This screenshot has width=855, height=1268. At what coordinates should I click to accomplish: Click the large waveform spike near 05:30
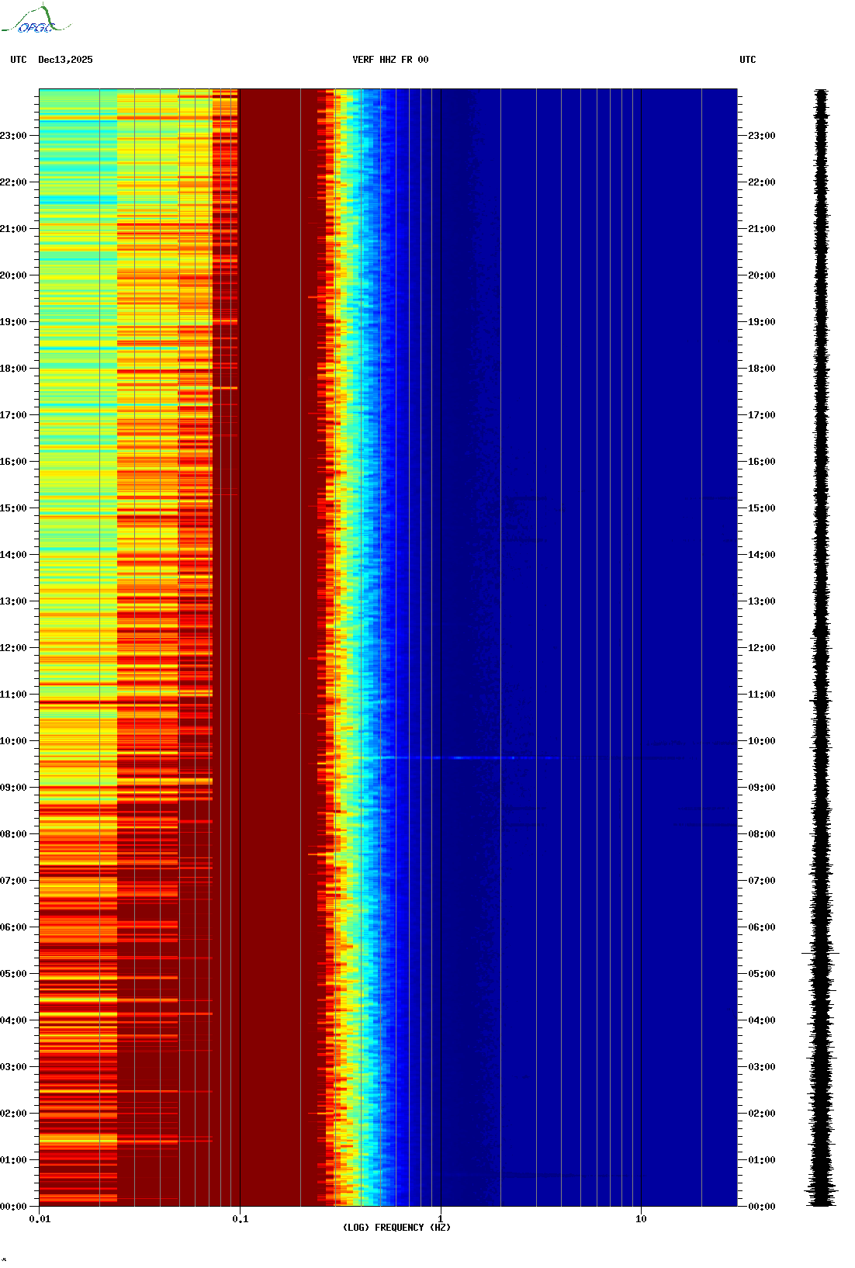click(820, 952)
